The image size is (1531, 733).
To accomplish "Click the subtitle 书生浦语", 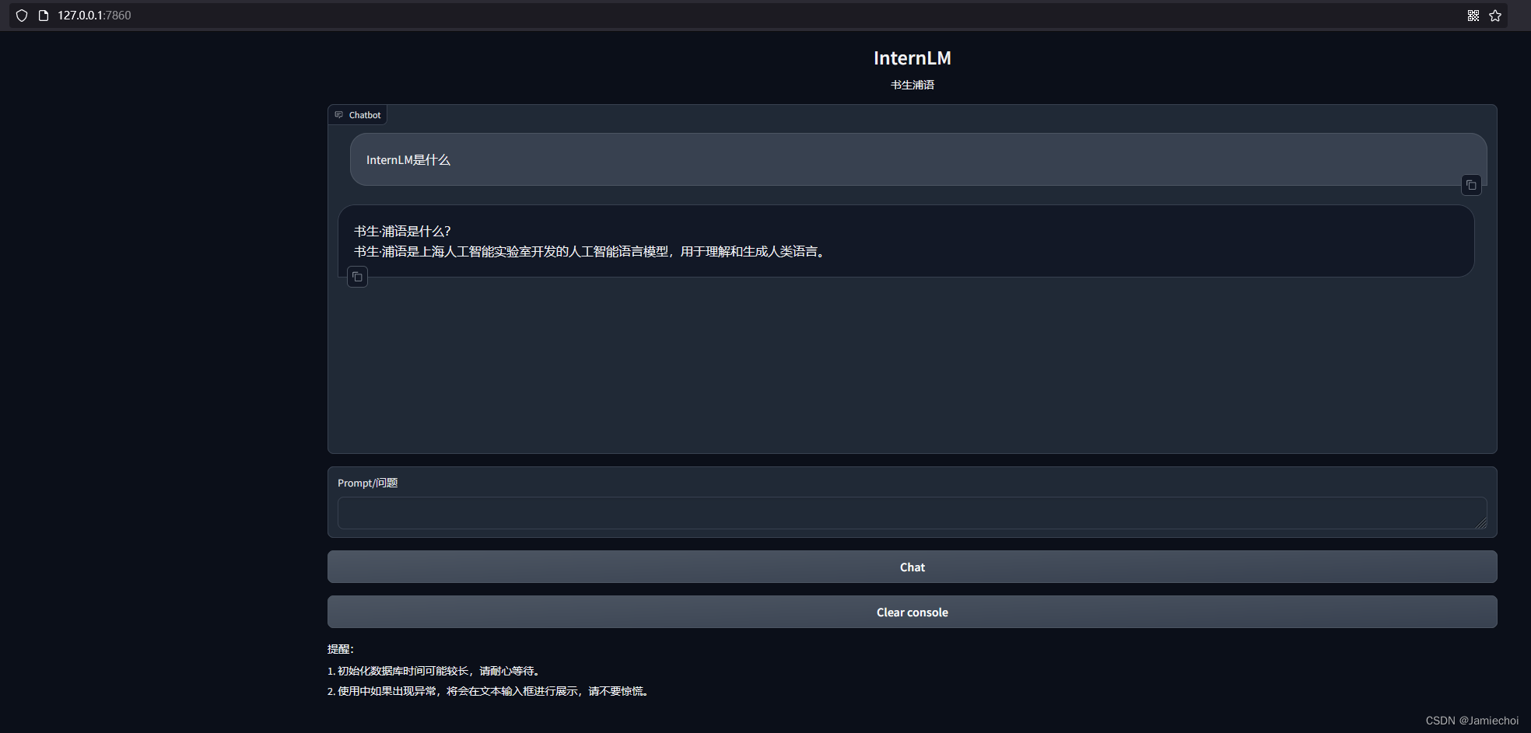I will coord(912,85).
